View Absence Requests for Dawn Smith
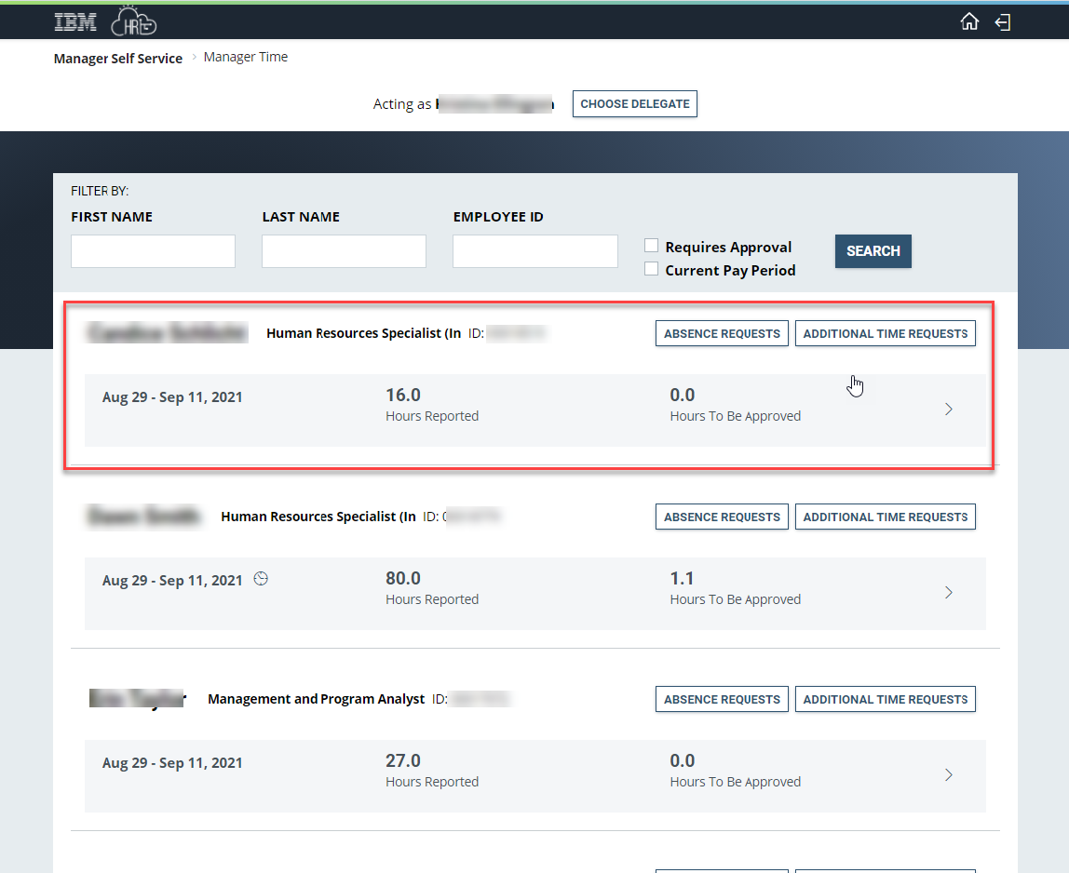The image size is (1069, 873). [722, 517]
